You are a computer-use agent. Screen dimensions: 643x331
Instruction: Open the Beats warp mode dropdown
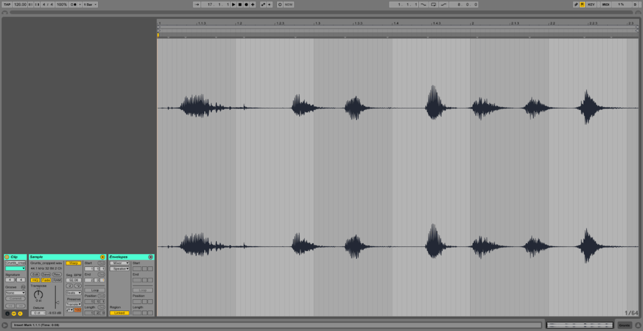coord(73,293)
